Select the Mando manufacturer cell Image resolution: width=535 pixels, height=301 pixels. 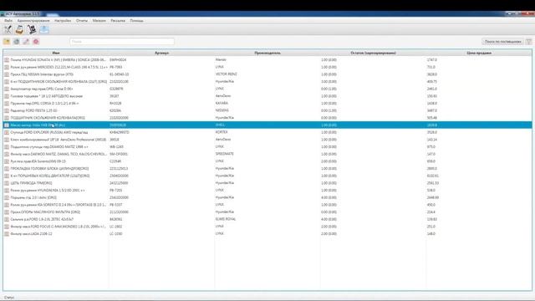click(x=221, y=59)
